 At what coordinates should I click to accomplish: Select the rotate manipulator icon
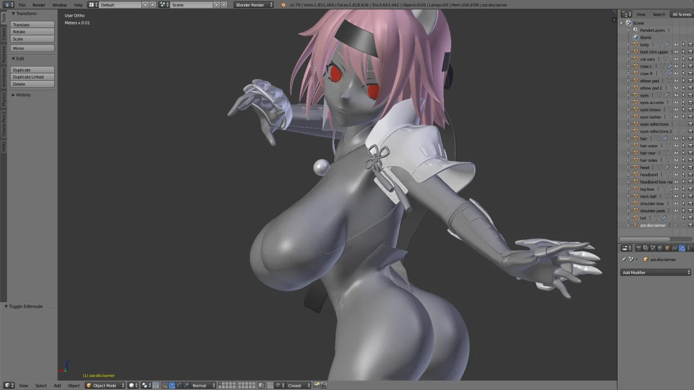click(179, 386)
